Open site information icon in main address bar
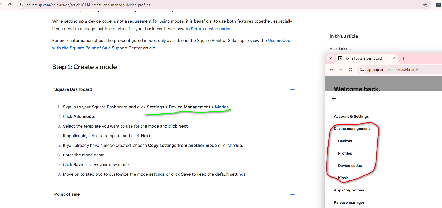This screenshot has height=208, width=442. pos(22,5)
